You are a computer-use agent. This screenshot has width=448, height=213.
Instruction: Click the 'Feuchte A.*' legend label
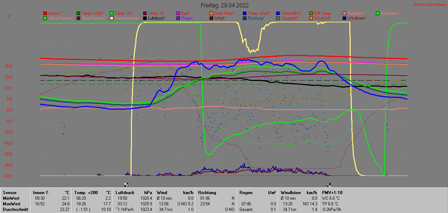coord(391,13)
